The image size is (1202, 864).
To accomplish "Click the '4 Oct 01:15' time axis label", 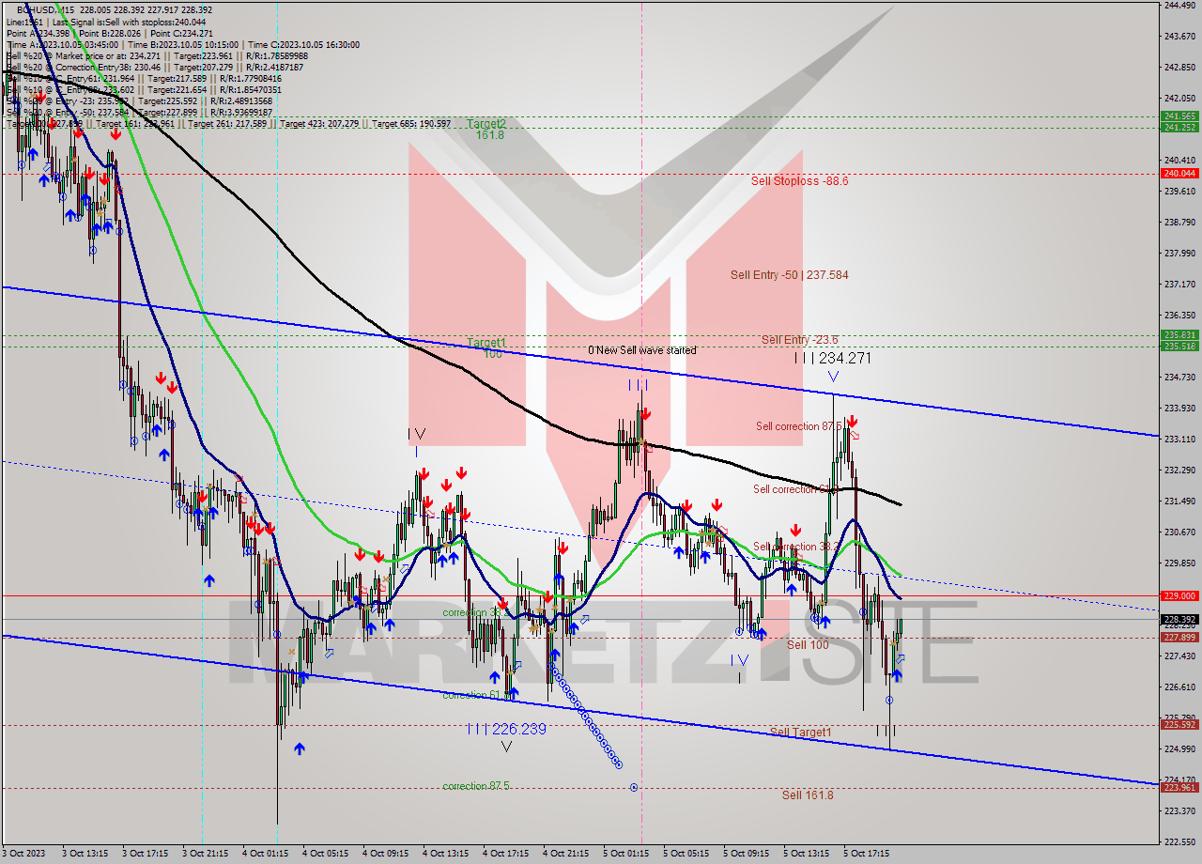I will (264, 854).
